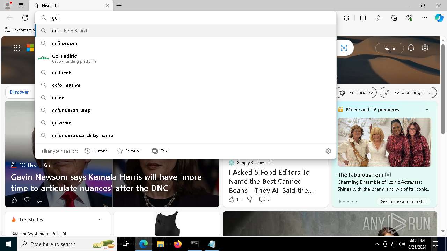Image resolution: width=447 pixels, height=251 pixels.
Task: Open the terminal app on taskbar
Action: click(x=195, y=244)
